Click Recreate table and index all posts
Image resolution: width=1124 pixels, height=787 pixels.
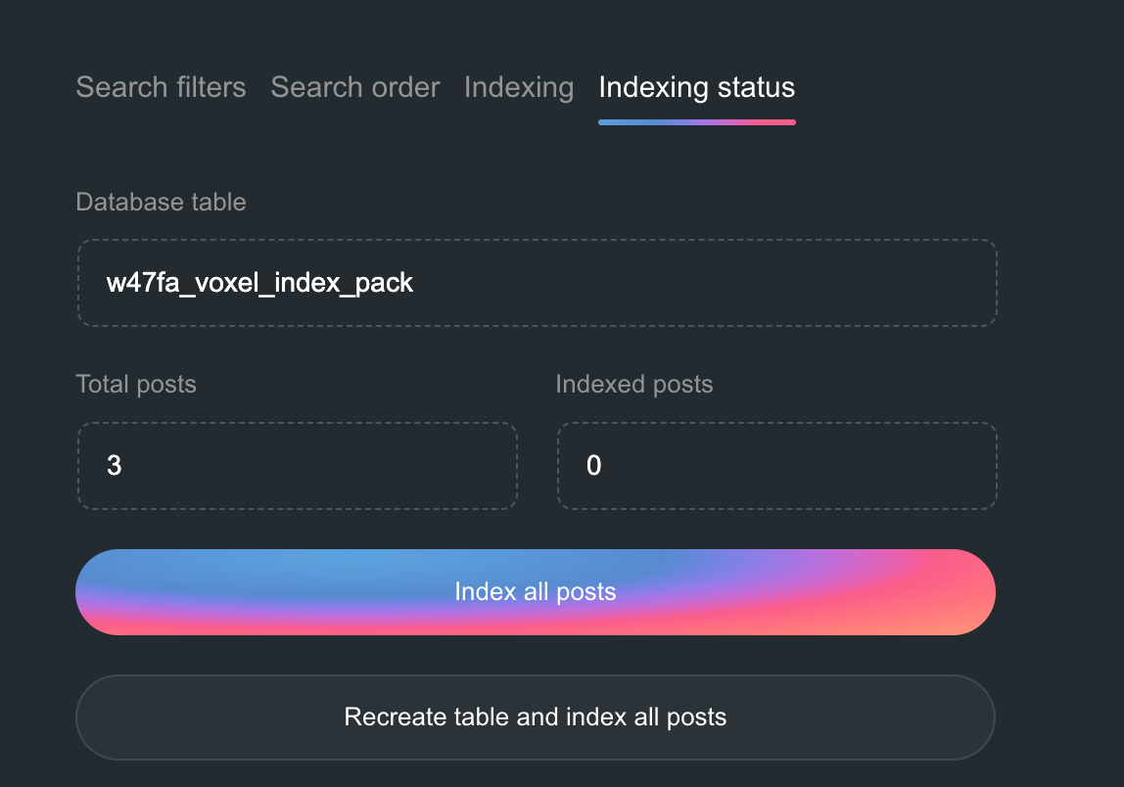click(536, 718)
